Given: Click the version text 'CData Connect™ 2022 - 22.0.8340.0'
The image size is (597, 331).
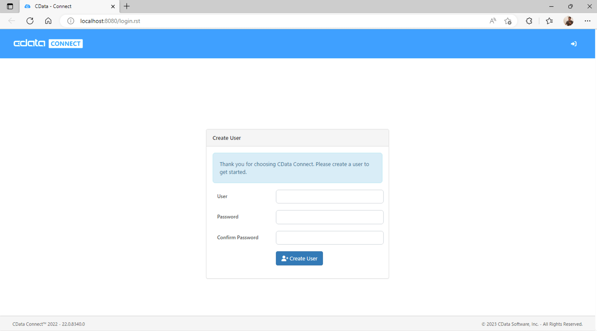Looking at the screenshot, I should 49,324.
